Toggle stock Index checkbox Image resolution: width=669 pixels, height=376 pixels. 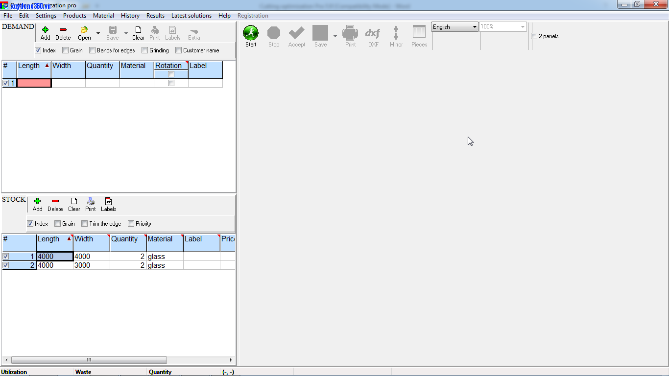(x=30, y=224)
